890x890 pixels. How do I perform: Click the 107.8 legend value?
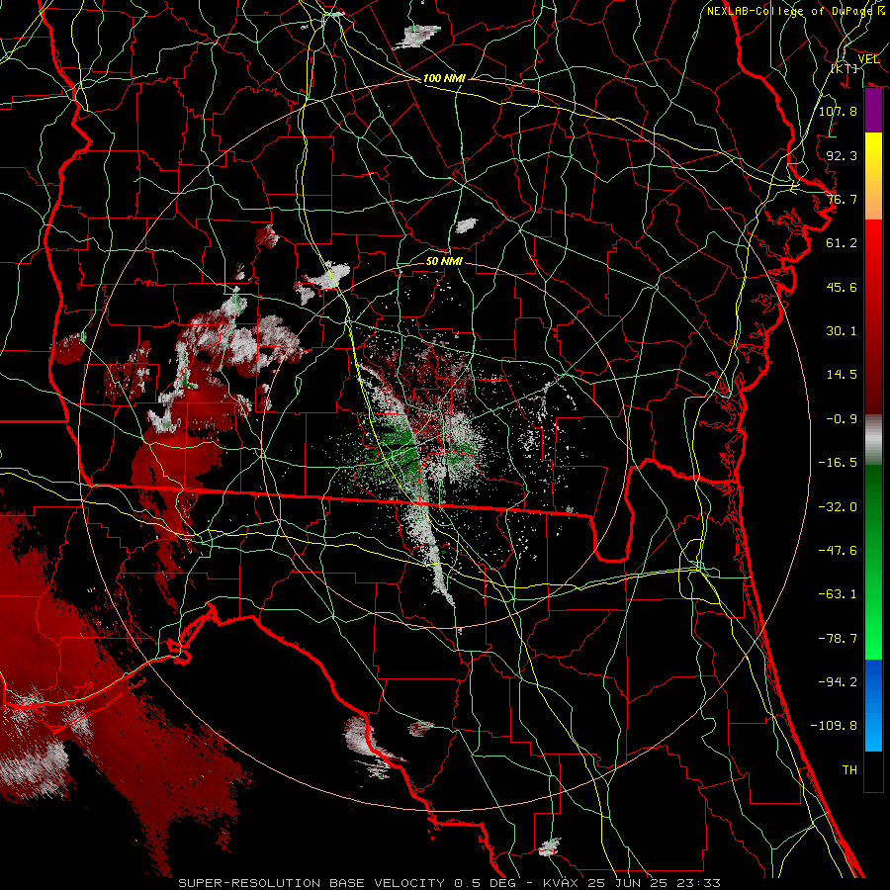point(838,111)
